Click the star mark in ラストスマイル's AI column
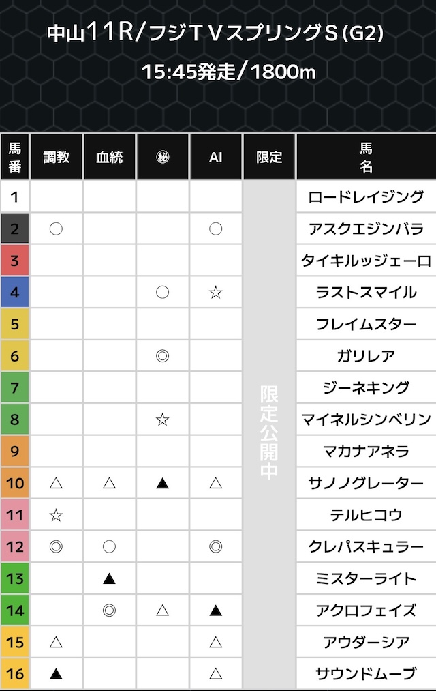Screen dimensions: 436x691 point(215,292)
